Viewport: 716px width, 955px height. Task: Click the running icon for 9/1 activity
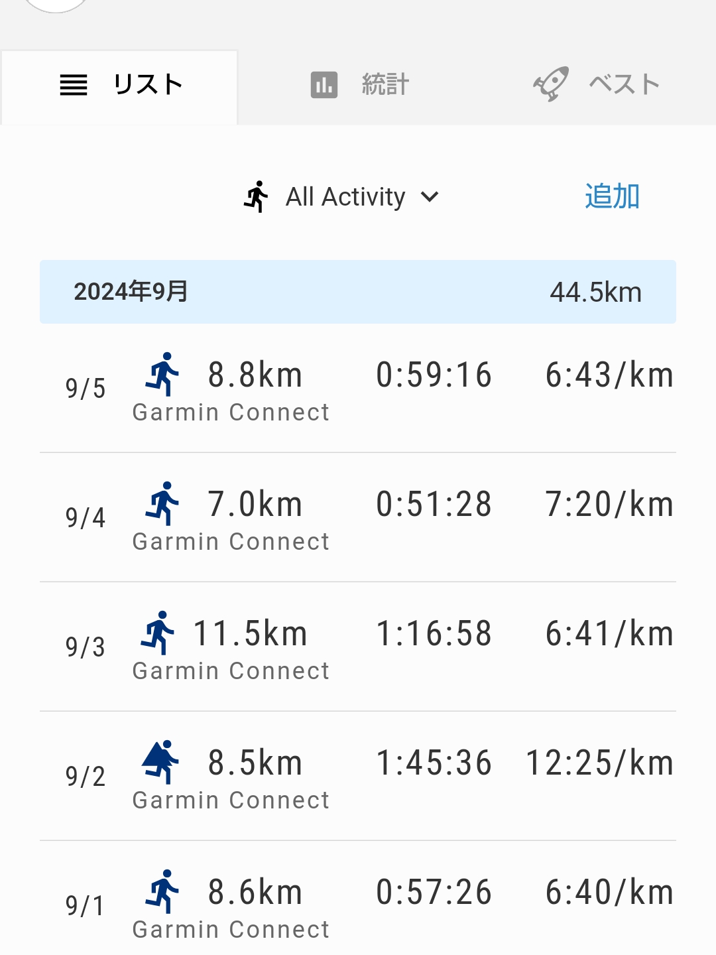point(162,891)
